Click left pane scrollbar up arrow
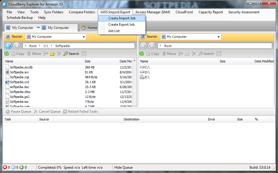Viewport: 278px width, 173px height. 134,61
